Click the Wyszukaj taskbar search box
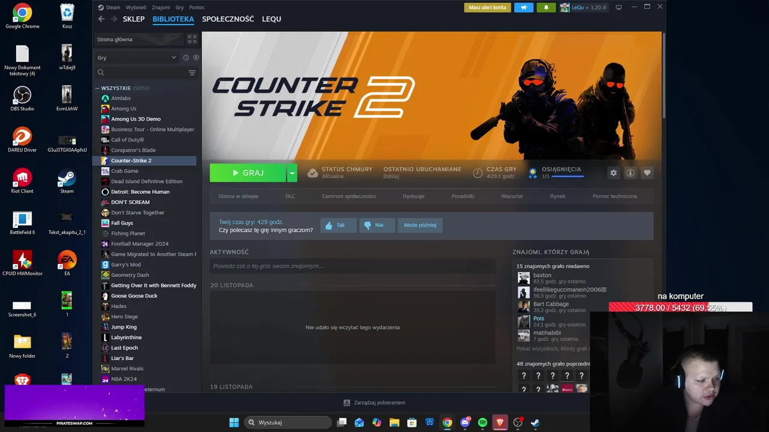 [288, 422]
